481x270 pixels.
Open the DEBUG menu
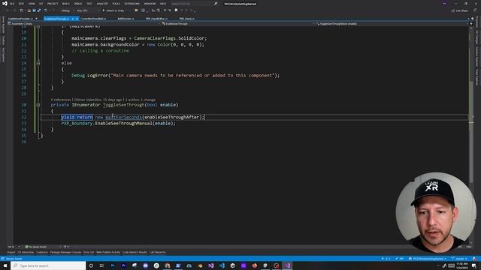(78, 4)
